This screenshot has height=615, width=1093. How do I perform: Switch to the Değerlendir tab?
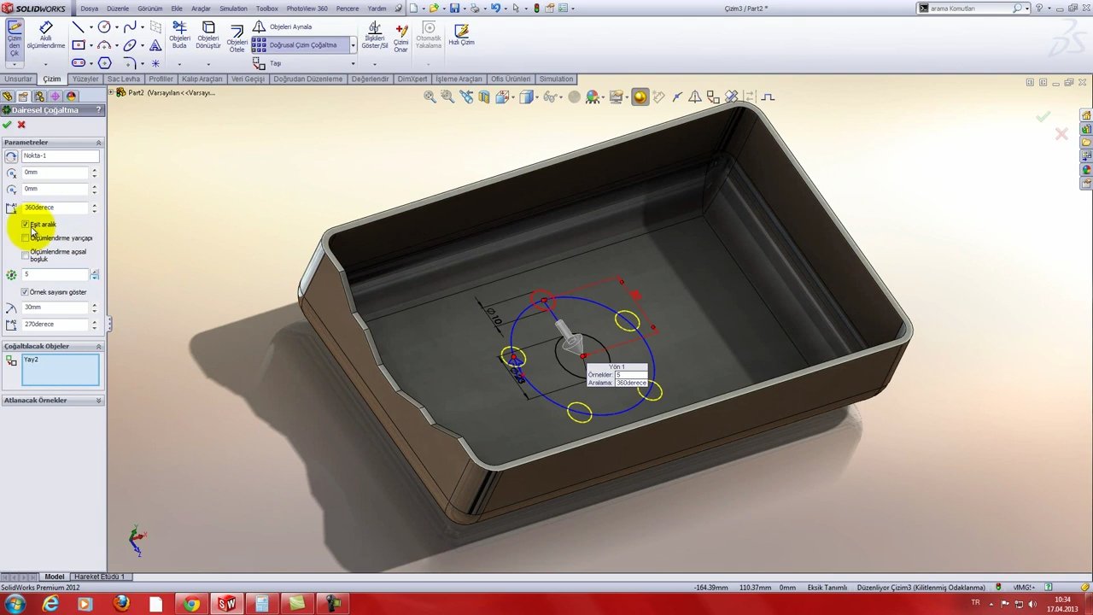click(370, 79)
